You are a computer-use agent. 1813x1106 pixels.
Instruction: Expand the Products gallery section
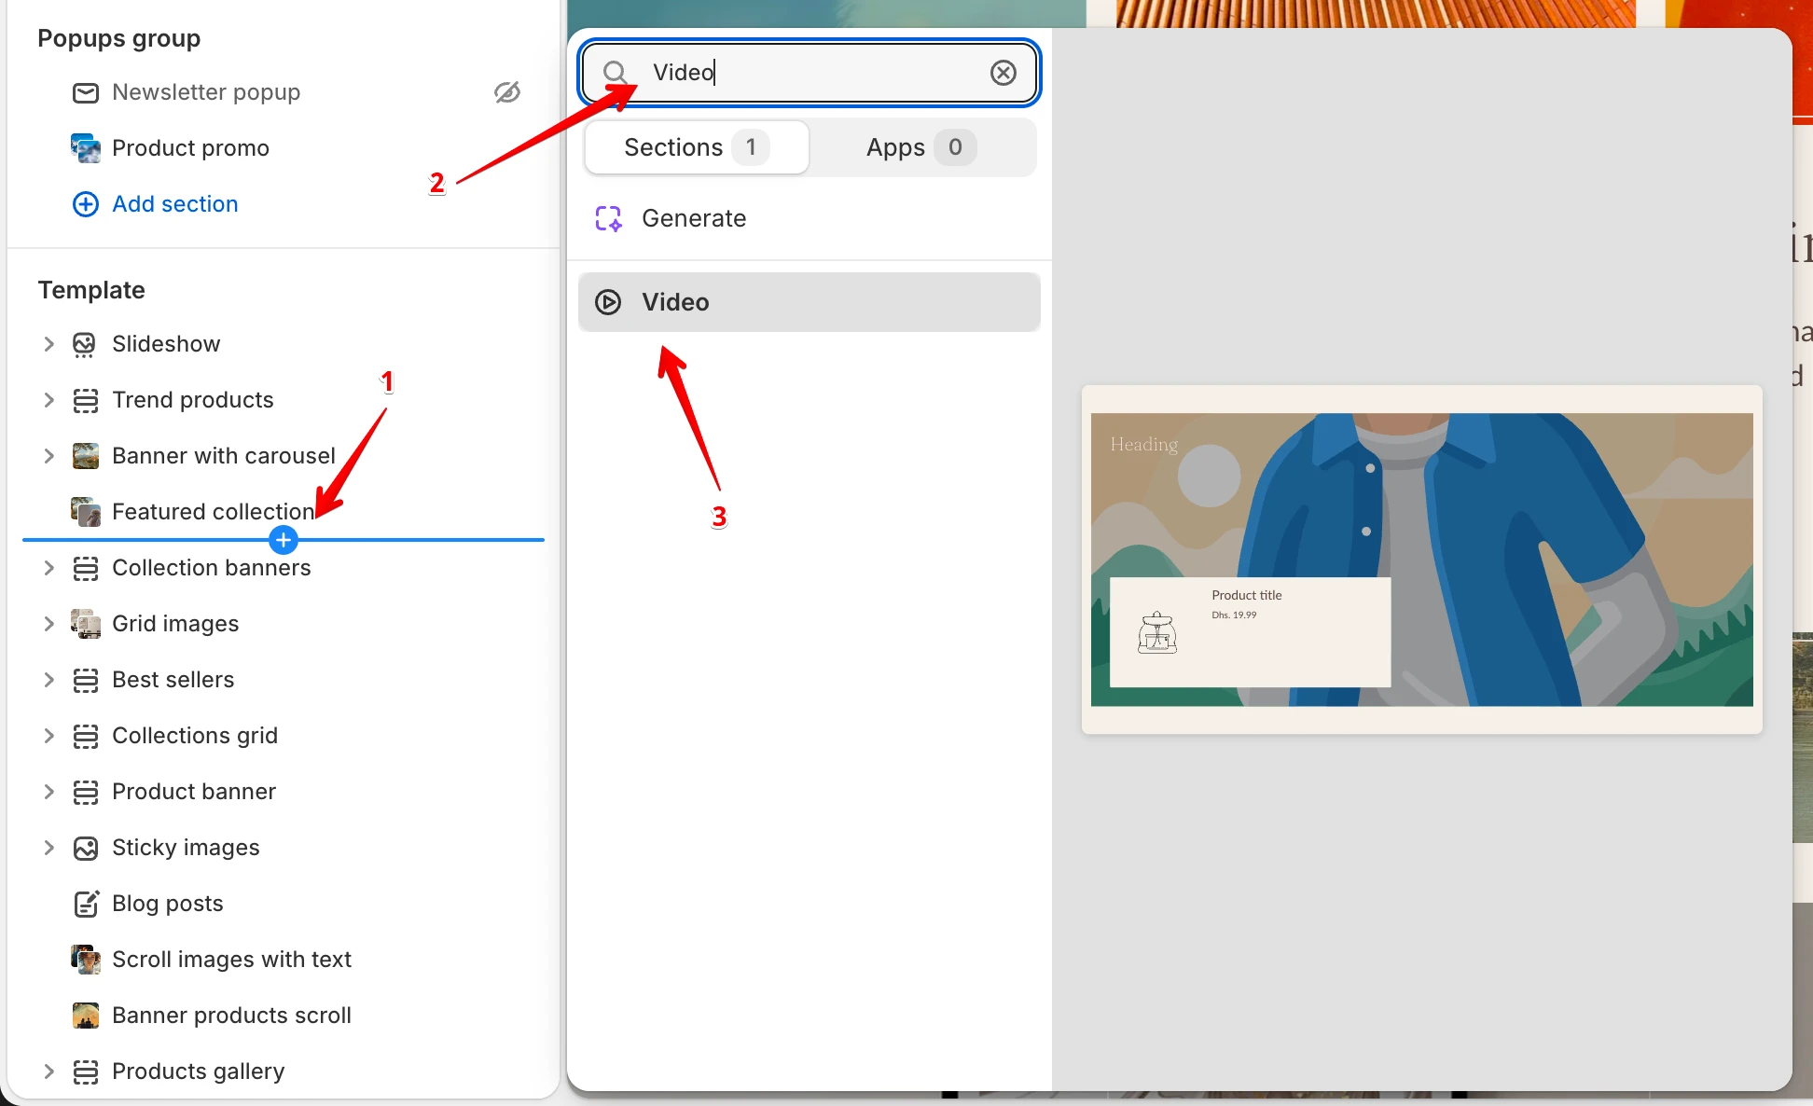click(49, 1071)
